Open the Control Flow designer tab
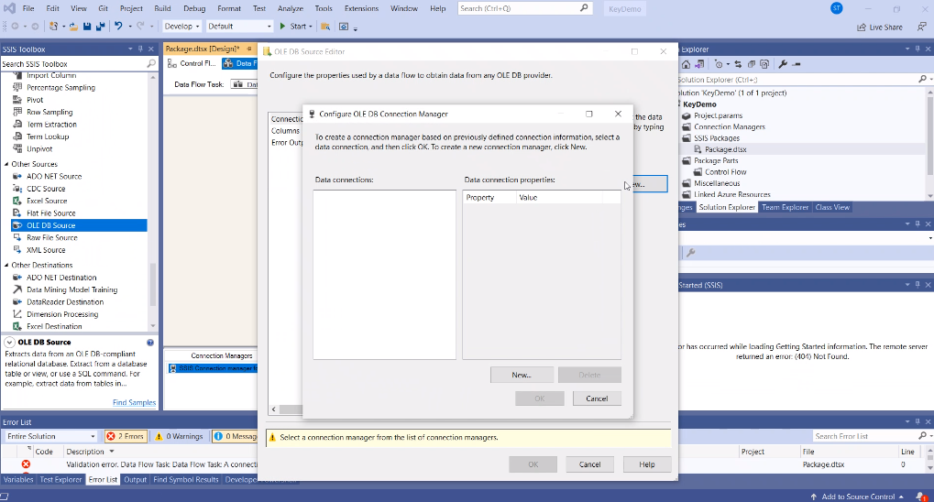 click(192, 63)
